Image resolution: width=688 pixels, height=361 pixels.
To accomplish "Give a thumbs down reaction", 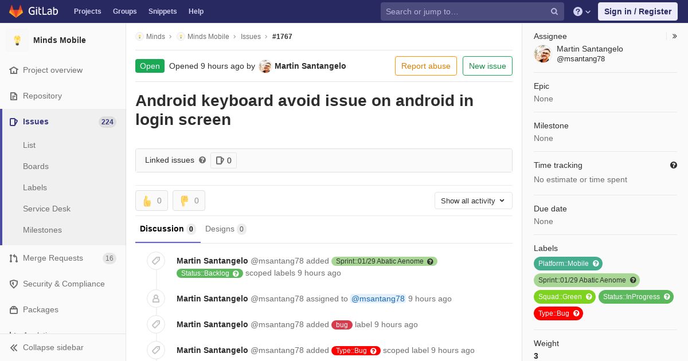I will point(189,201).
